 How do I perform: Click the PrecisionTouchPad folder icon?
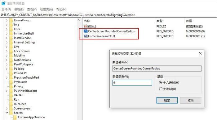tap(11, 77)
